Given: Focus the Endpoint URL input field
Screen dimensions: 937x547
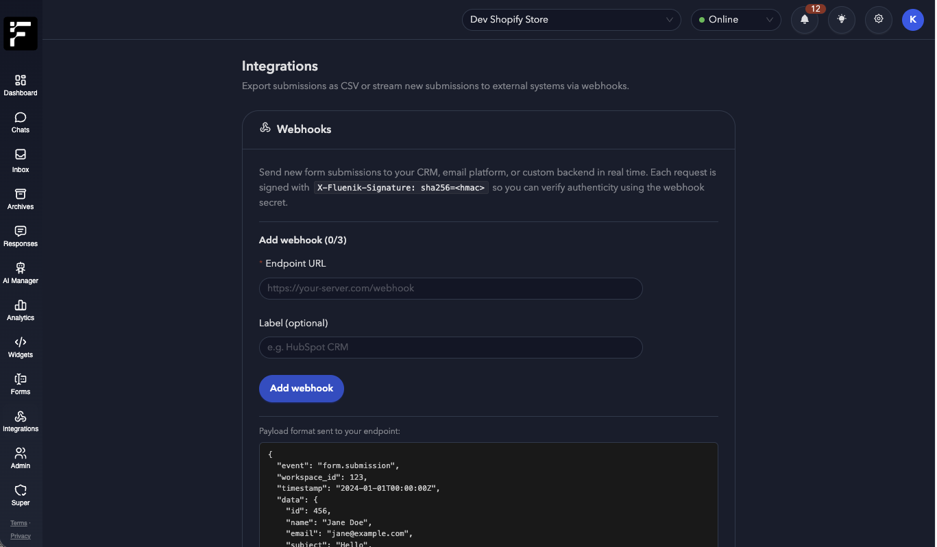Looking at the screenshot, I should point(450,289).
